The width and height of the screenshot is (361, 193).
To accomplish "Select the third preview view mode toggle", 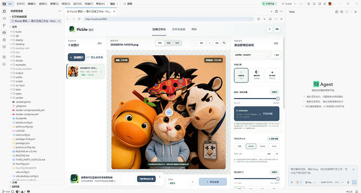I will 177,43.
